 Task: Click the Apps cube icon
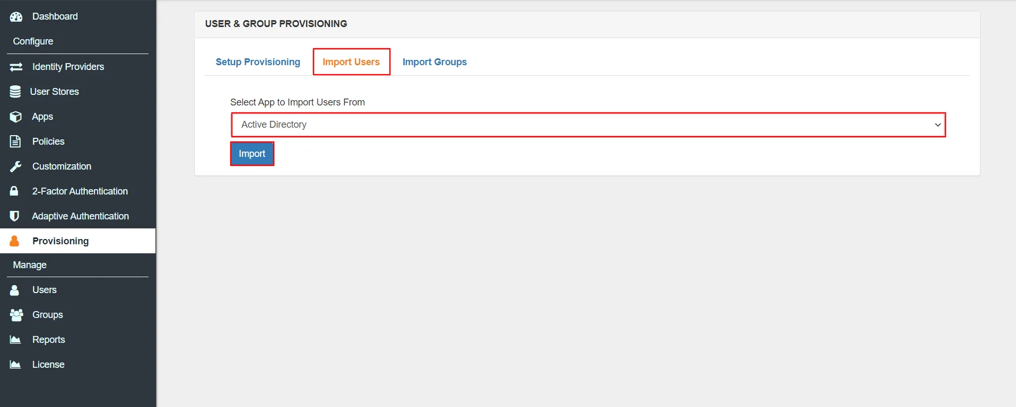(16, 117)
